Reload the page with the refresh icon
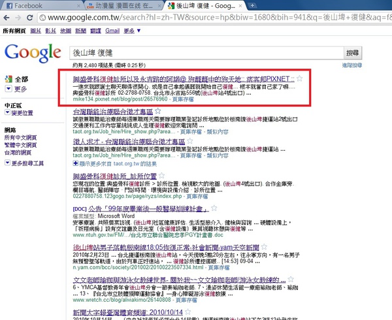 [30, 18]
